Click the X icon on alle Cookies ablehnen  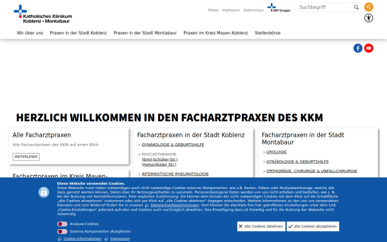coord(241,227)
